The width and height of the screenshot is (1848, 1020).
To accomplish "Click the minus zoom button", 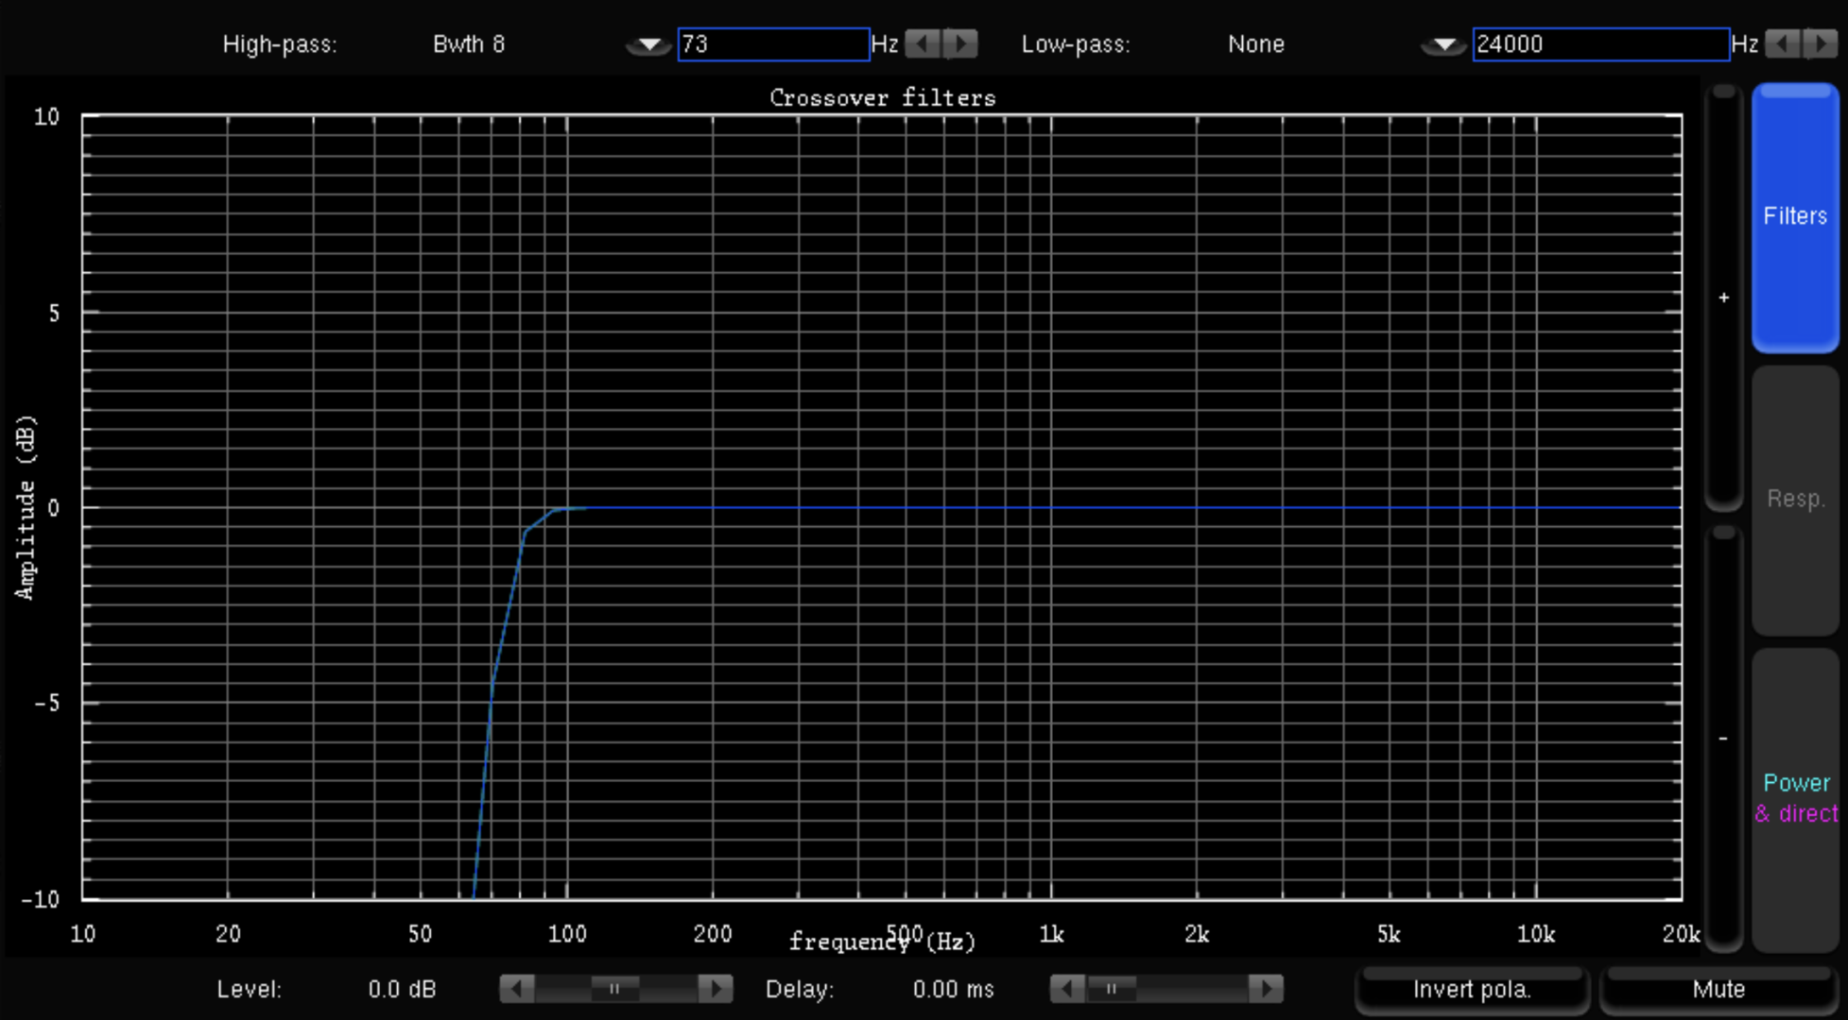I will [x=1723, y=739].
